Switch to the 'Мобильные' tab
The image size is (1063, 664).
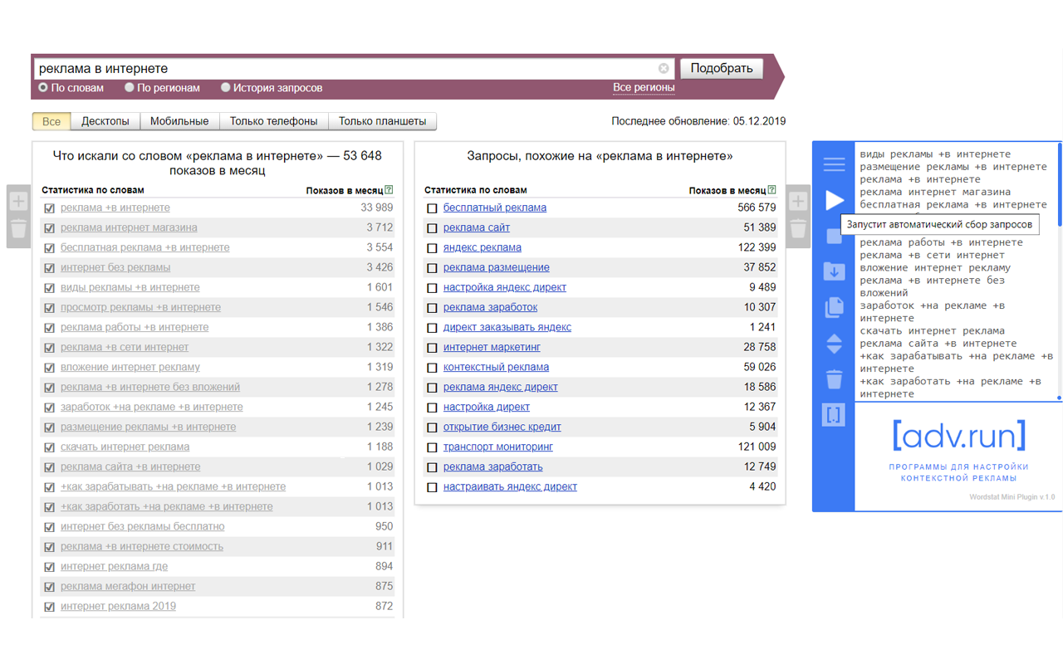(179, 121)
